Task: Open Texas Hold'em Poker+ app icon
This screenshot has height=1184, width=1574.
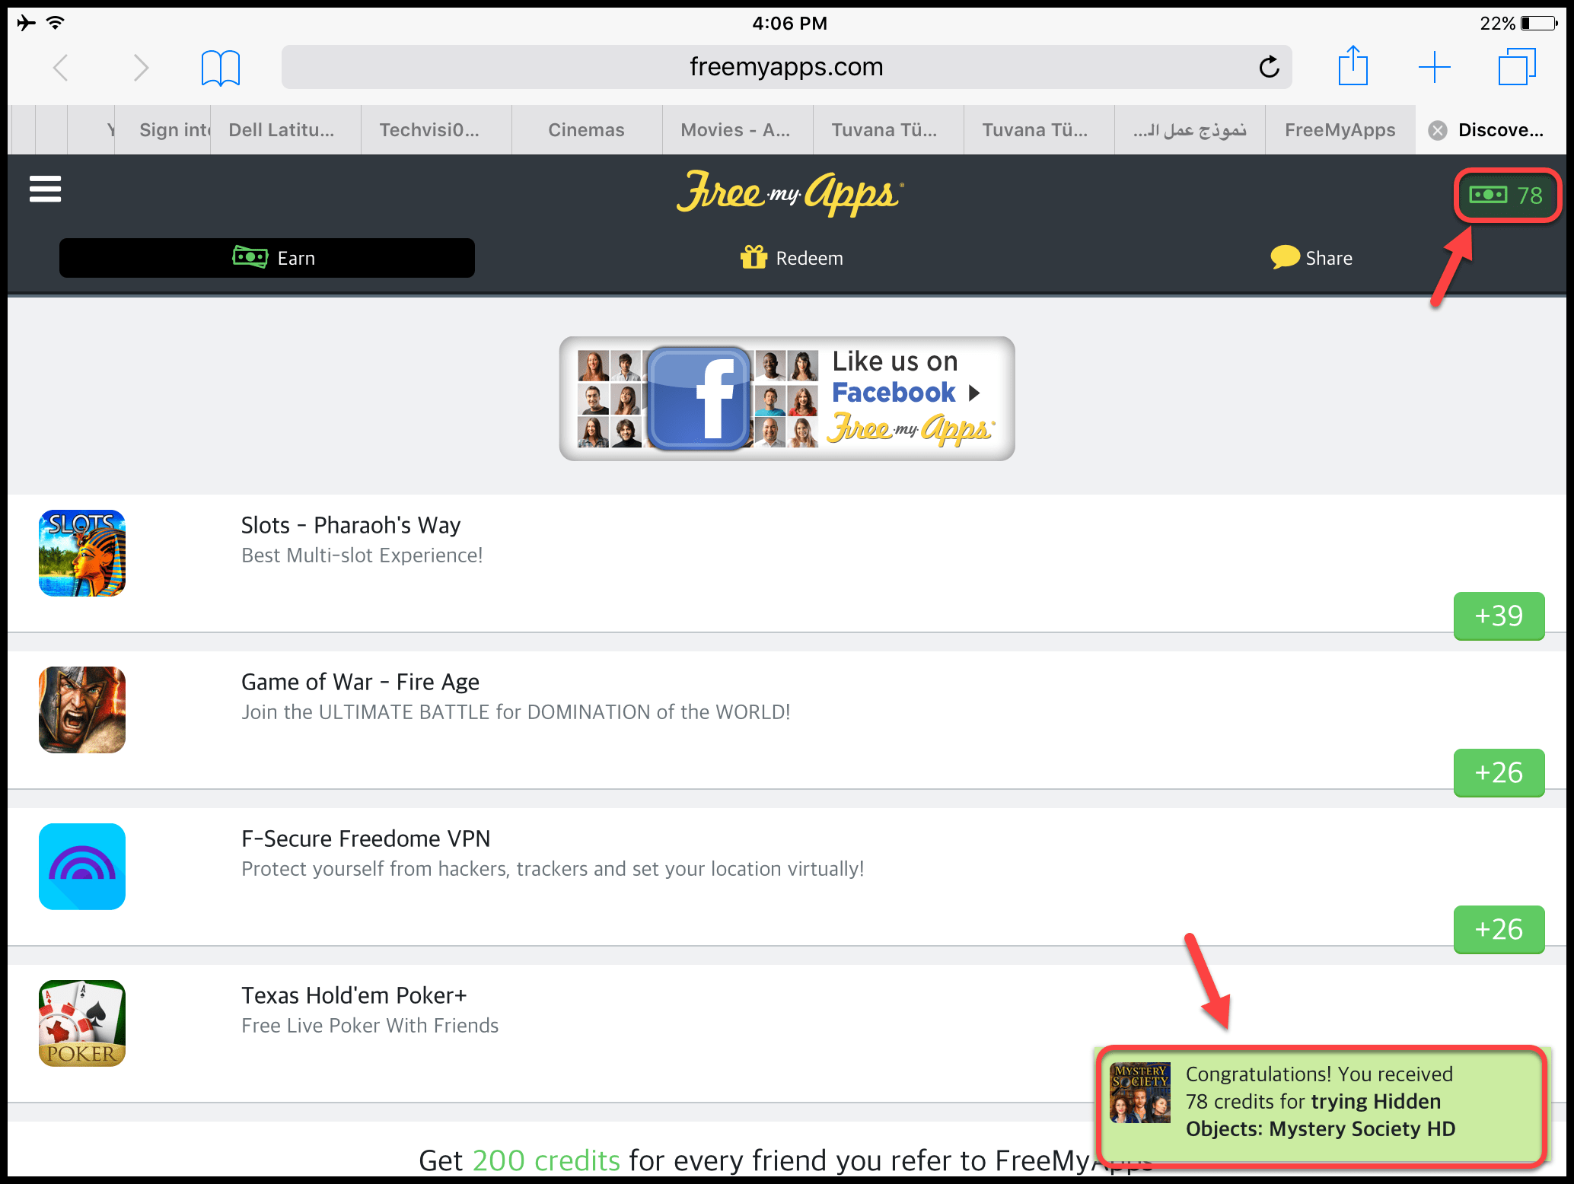Action: (82, 1023)
